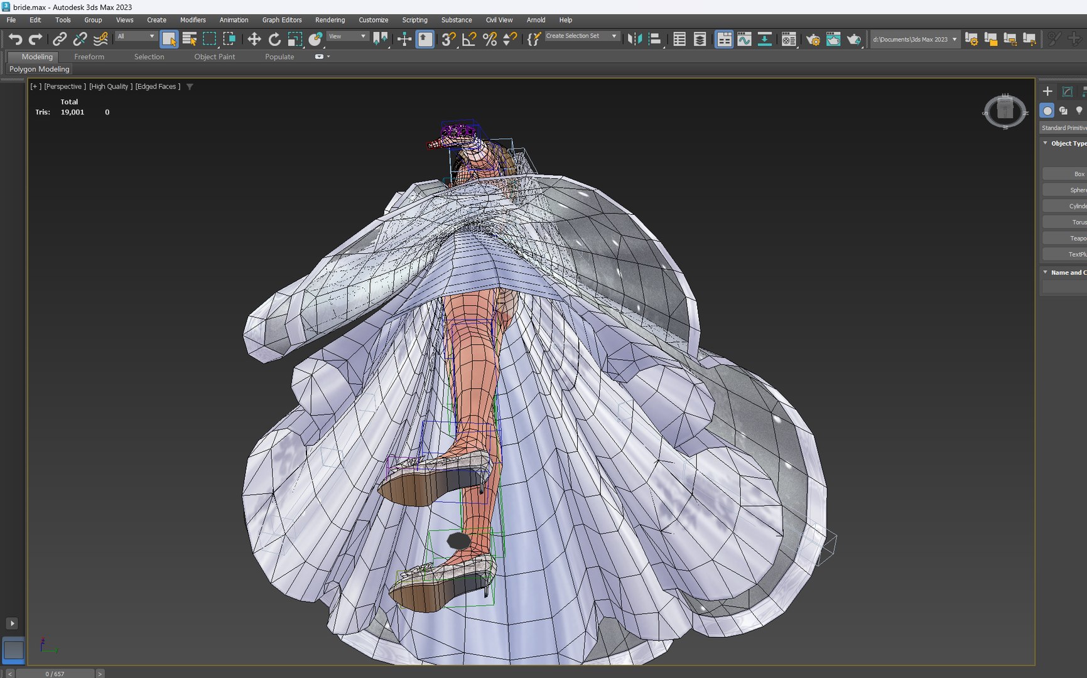This screenshot has width=1087, height=678.
Task: Open the selection filter All dropdown
Action: click(x=136, y=36)
